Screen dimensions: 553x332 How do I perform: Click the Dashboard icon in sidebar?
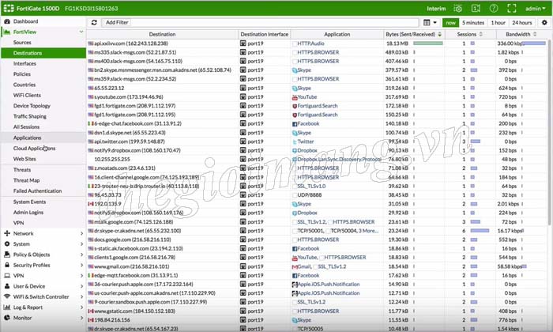[x=7, y=21]
